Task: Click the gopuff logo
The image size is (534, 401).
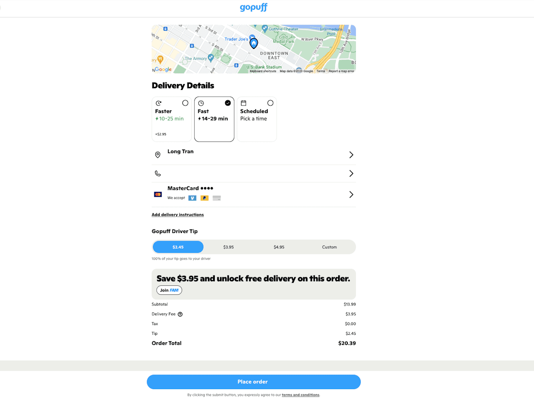Action: pyautogui.click(x=253, y=7)
